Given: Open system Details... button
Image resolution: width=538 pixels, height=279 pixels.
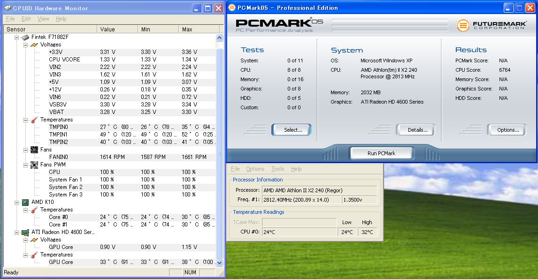Looking at the screenshot, I should tap(417, 130).
